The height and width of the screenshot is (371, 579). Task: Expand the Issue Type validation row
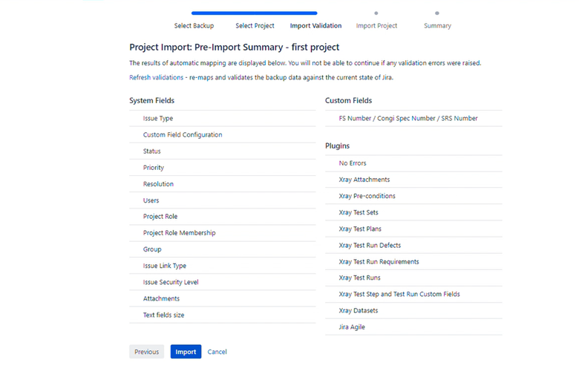(158, 118)
